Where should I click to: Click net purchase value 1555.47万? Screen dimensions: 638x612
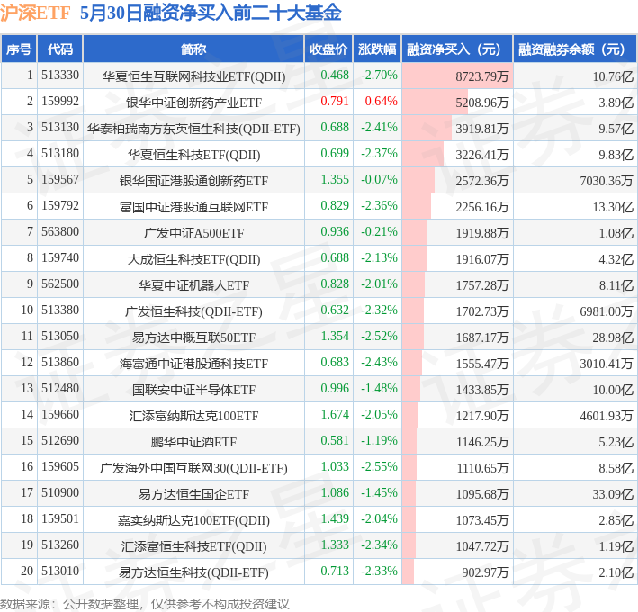tap(482, 364)
